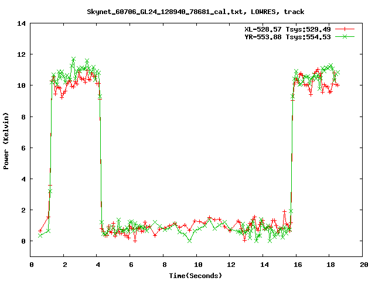The width and height of the screenshot is (375, 281).
Task: Click the Power (Kelvin) axis label
Action: (x=6, y=141)
